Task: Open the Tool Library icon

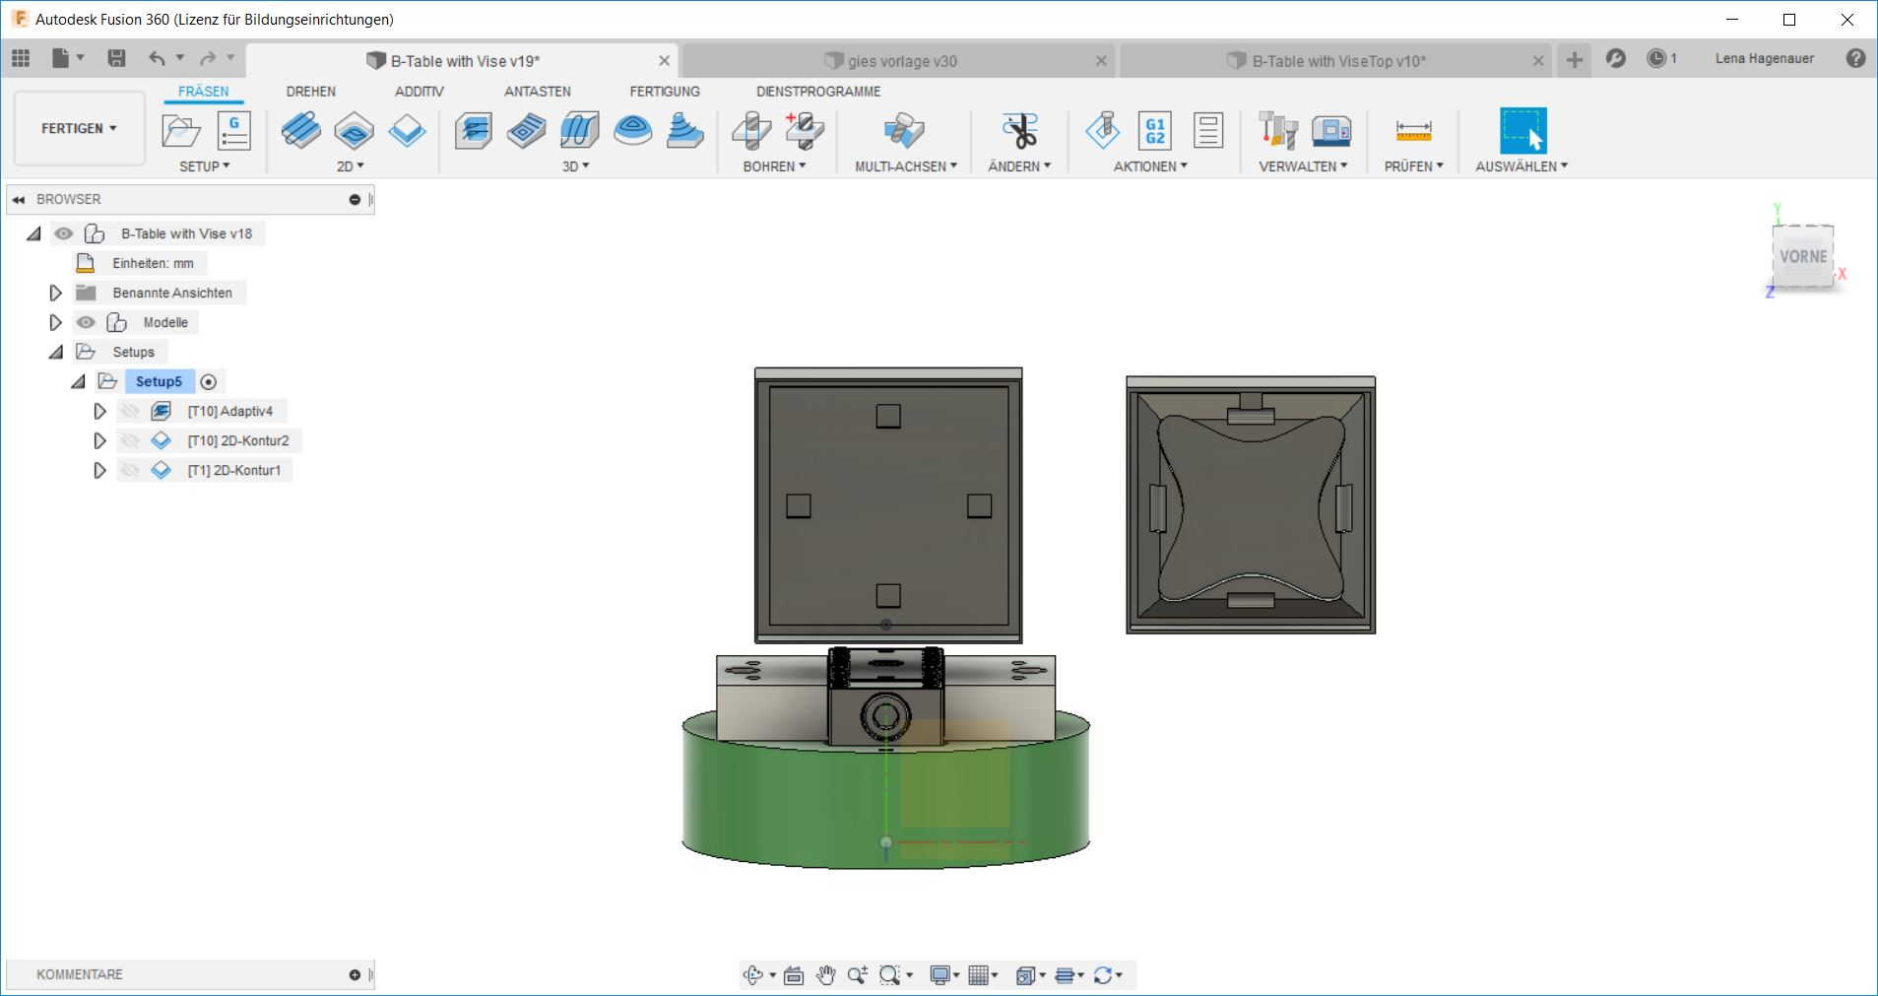Action: (x=1277, y=130)
